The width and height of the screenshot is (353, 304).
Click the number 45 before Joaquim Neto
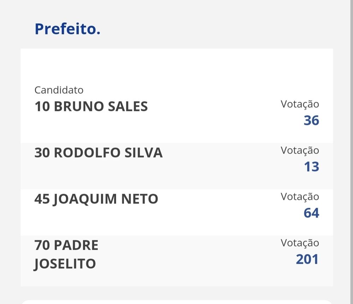click(42, 199)
